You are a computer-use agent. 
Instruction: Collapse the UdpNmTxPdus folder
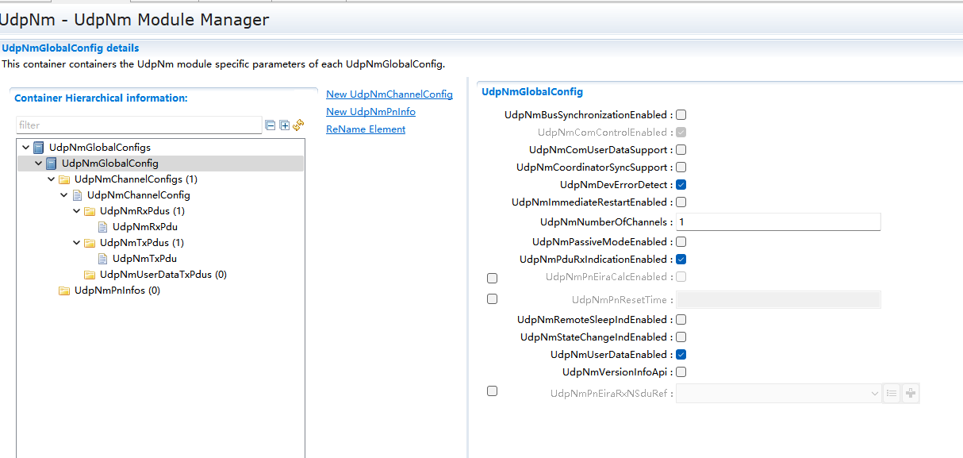[77, 243]
